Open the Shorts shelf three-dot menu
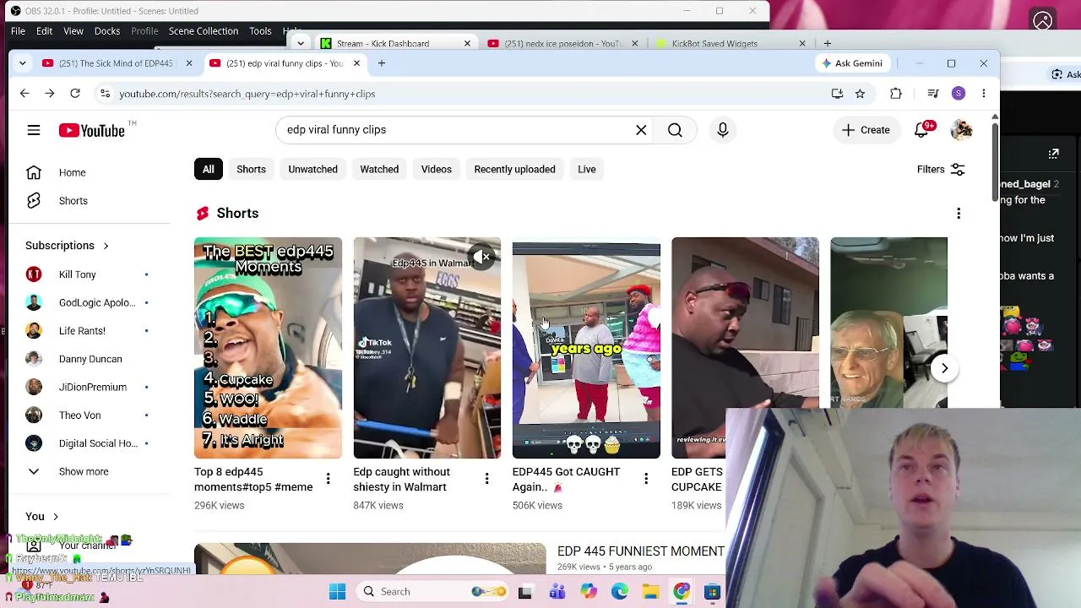This screenshot has height=608, width=1081. pyautogui.click(x=959, y=214)
